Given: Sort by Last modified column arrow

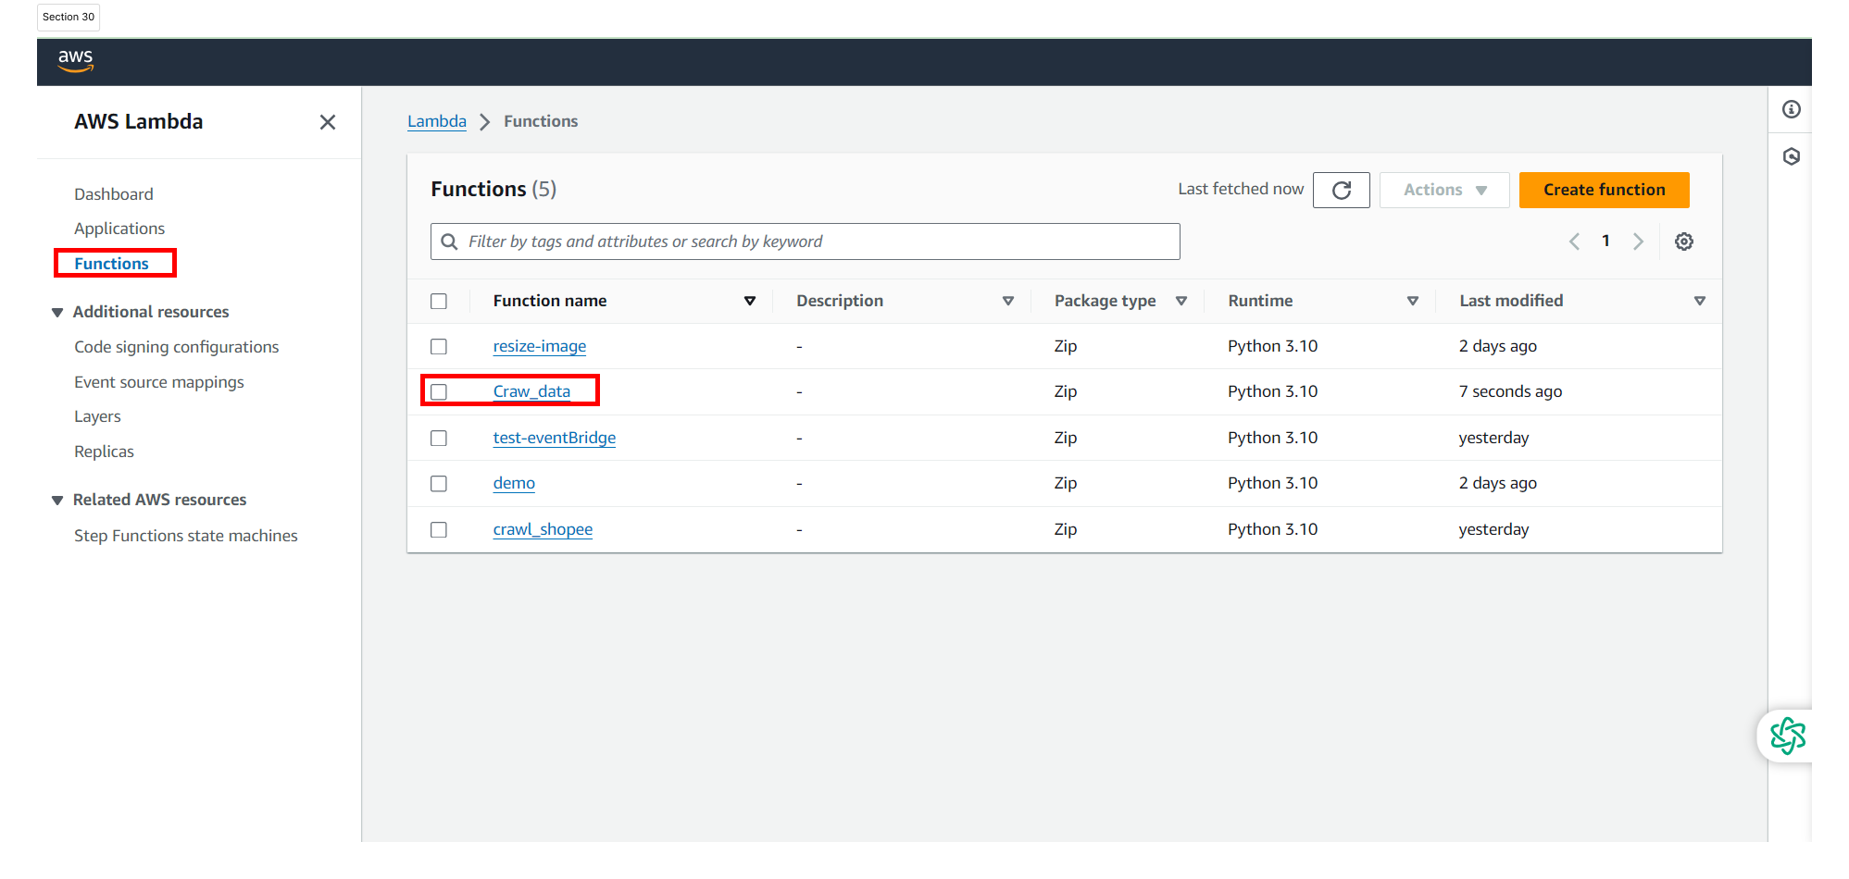Looking at the screenshot, I should [1700, 301].
